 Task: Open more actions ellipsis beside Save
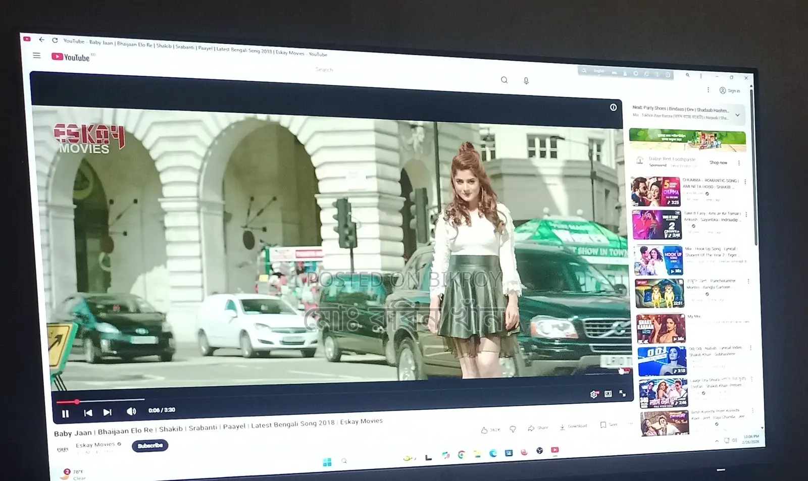pyautogui.click(x=630, y=423)
